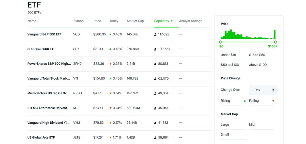Click the person icon beside 38,684
This screenshot has width=306, height=144.
[155, 138]
